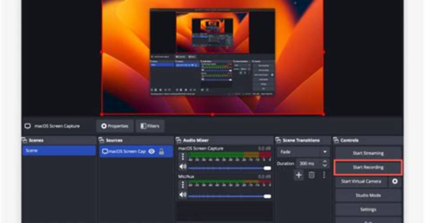The image size is (425, 223).
Task: Open the Mic/Aux audio options menu
Action: (183, 185)
